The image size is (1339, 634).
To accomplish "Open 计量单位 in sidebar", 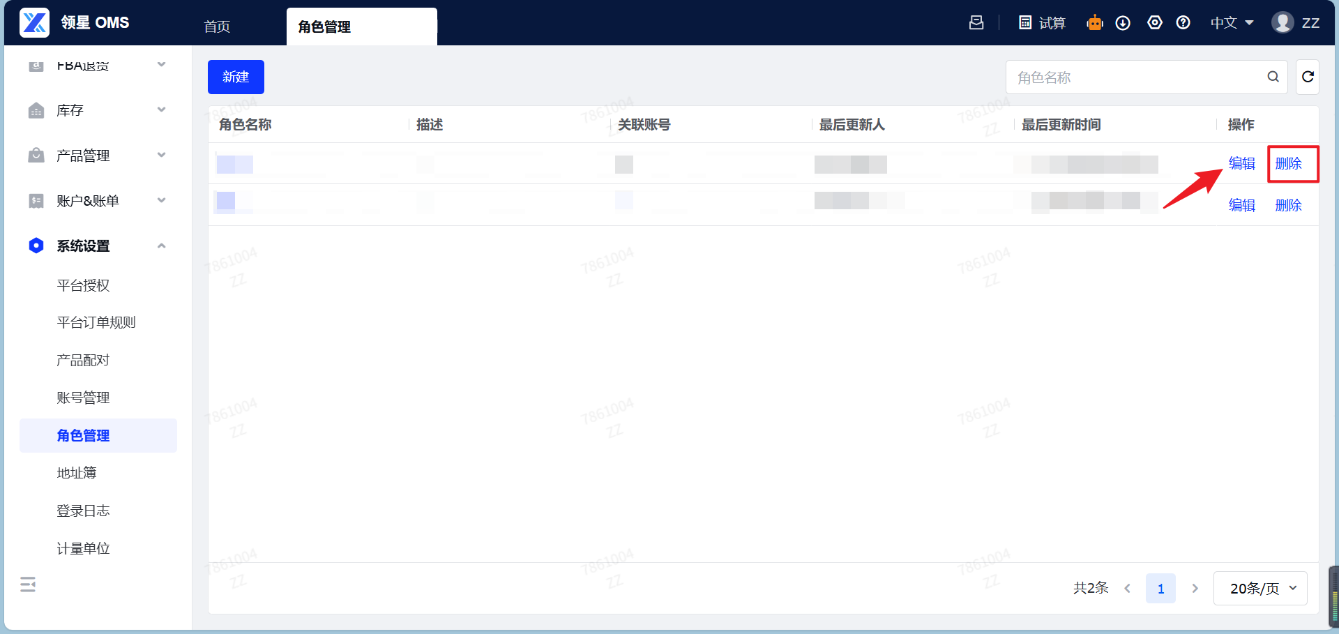I will pyautogui.click(x=83, y=548).
